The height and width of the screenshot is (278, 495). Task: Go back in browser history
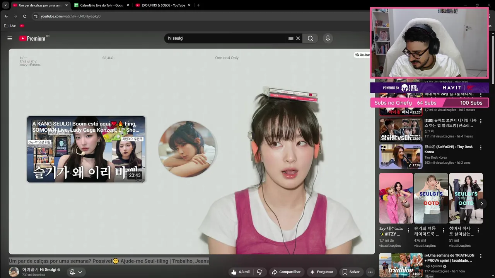[6, 16]
